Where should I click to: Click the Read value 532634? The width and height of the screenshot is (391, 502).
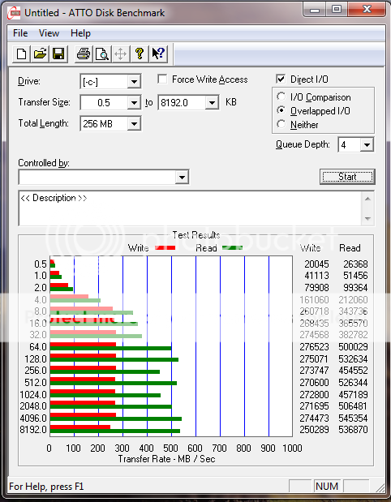tap(353, 359)
